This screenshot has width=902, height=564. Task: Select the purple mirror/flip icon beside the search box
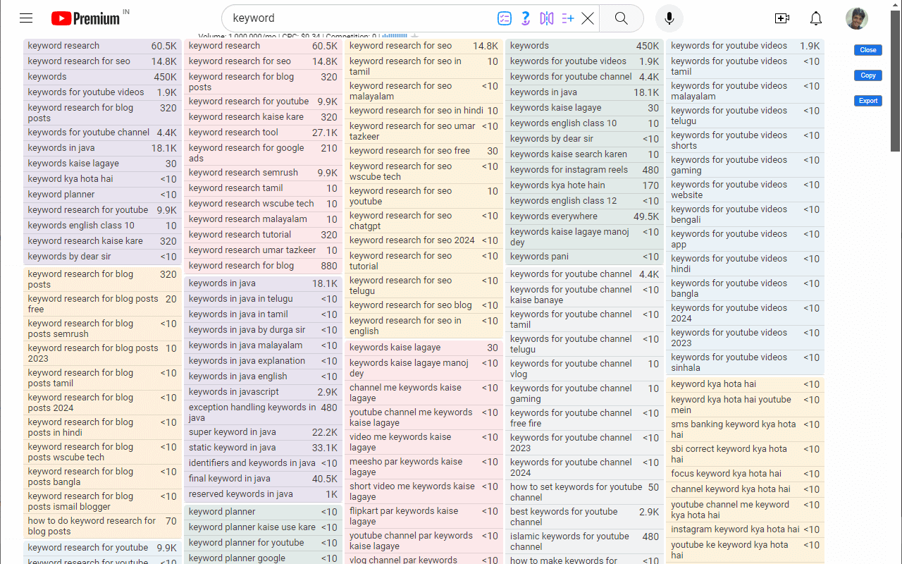click(547, 18)
